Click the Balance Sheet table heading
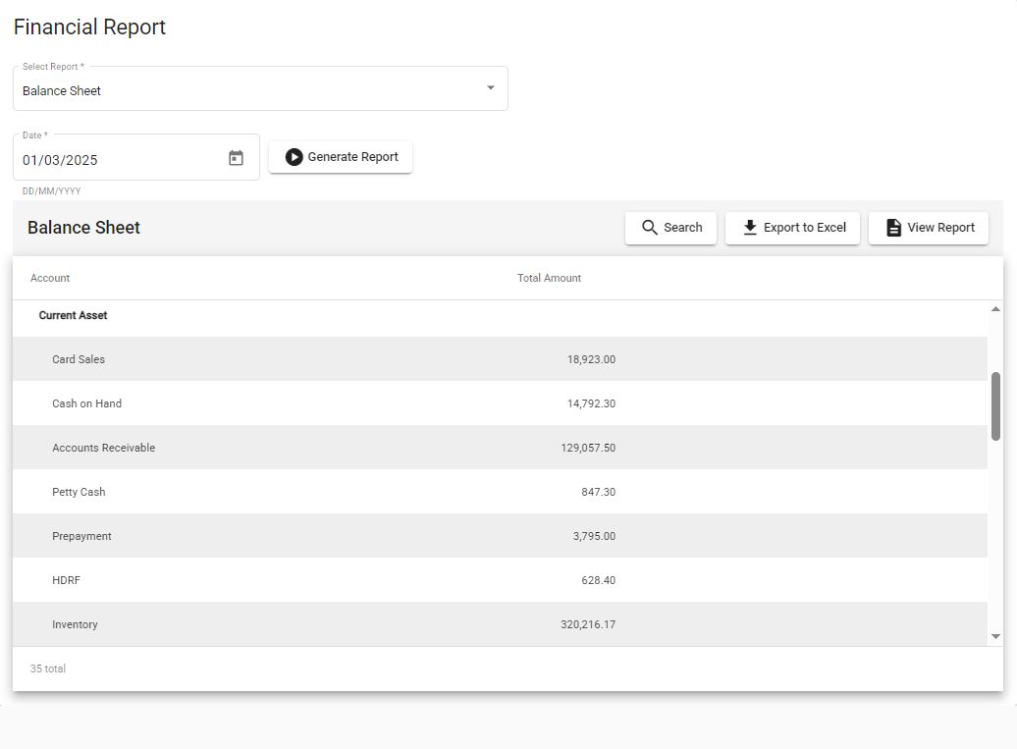 pyautogui.click(x=83, y=228)
